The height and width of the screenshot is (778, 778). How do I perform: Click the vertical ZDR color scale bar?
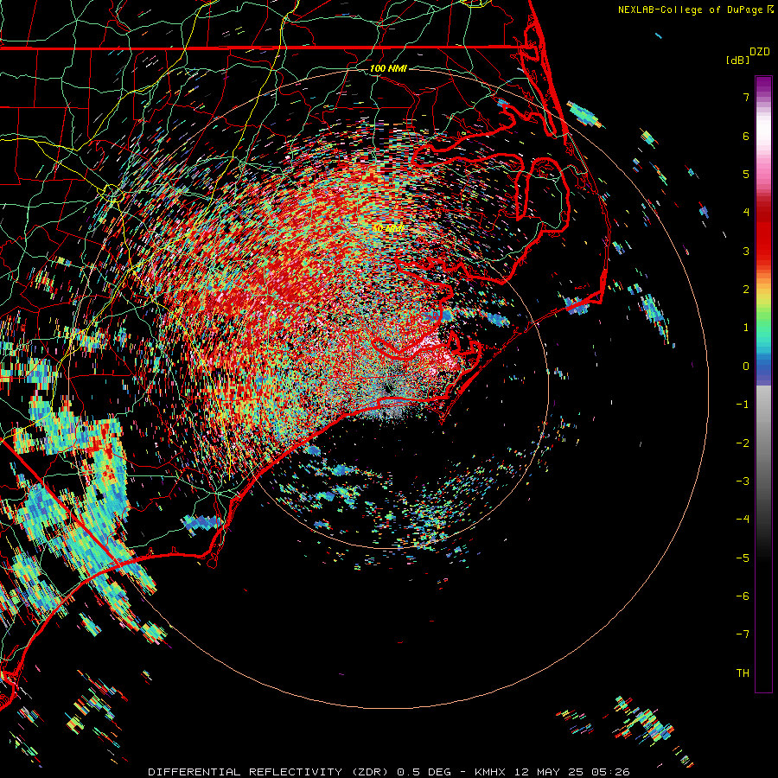point(763,384)
